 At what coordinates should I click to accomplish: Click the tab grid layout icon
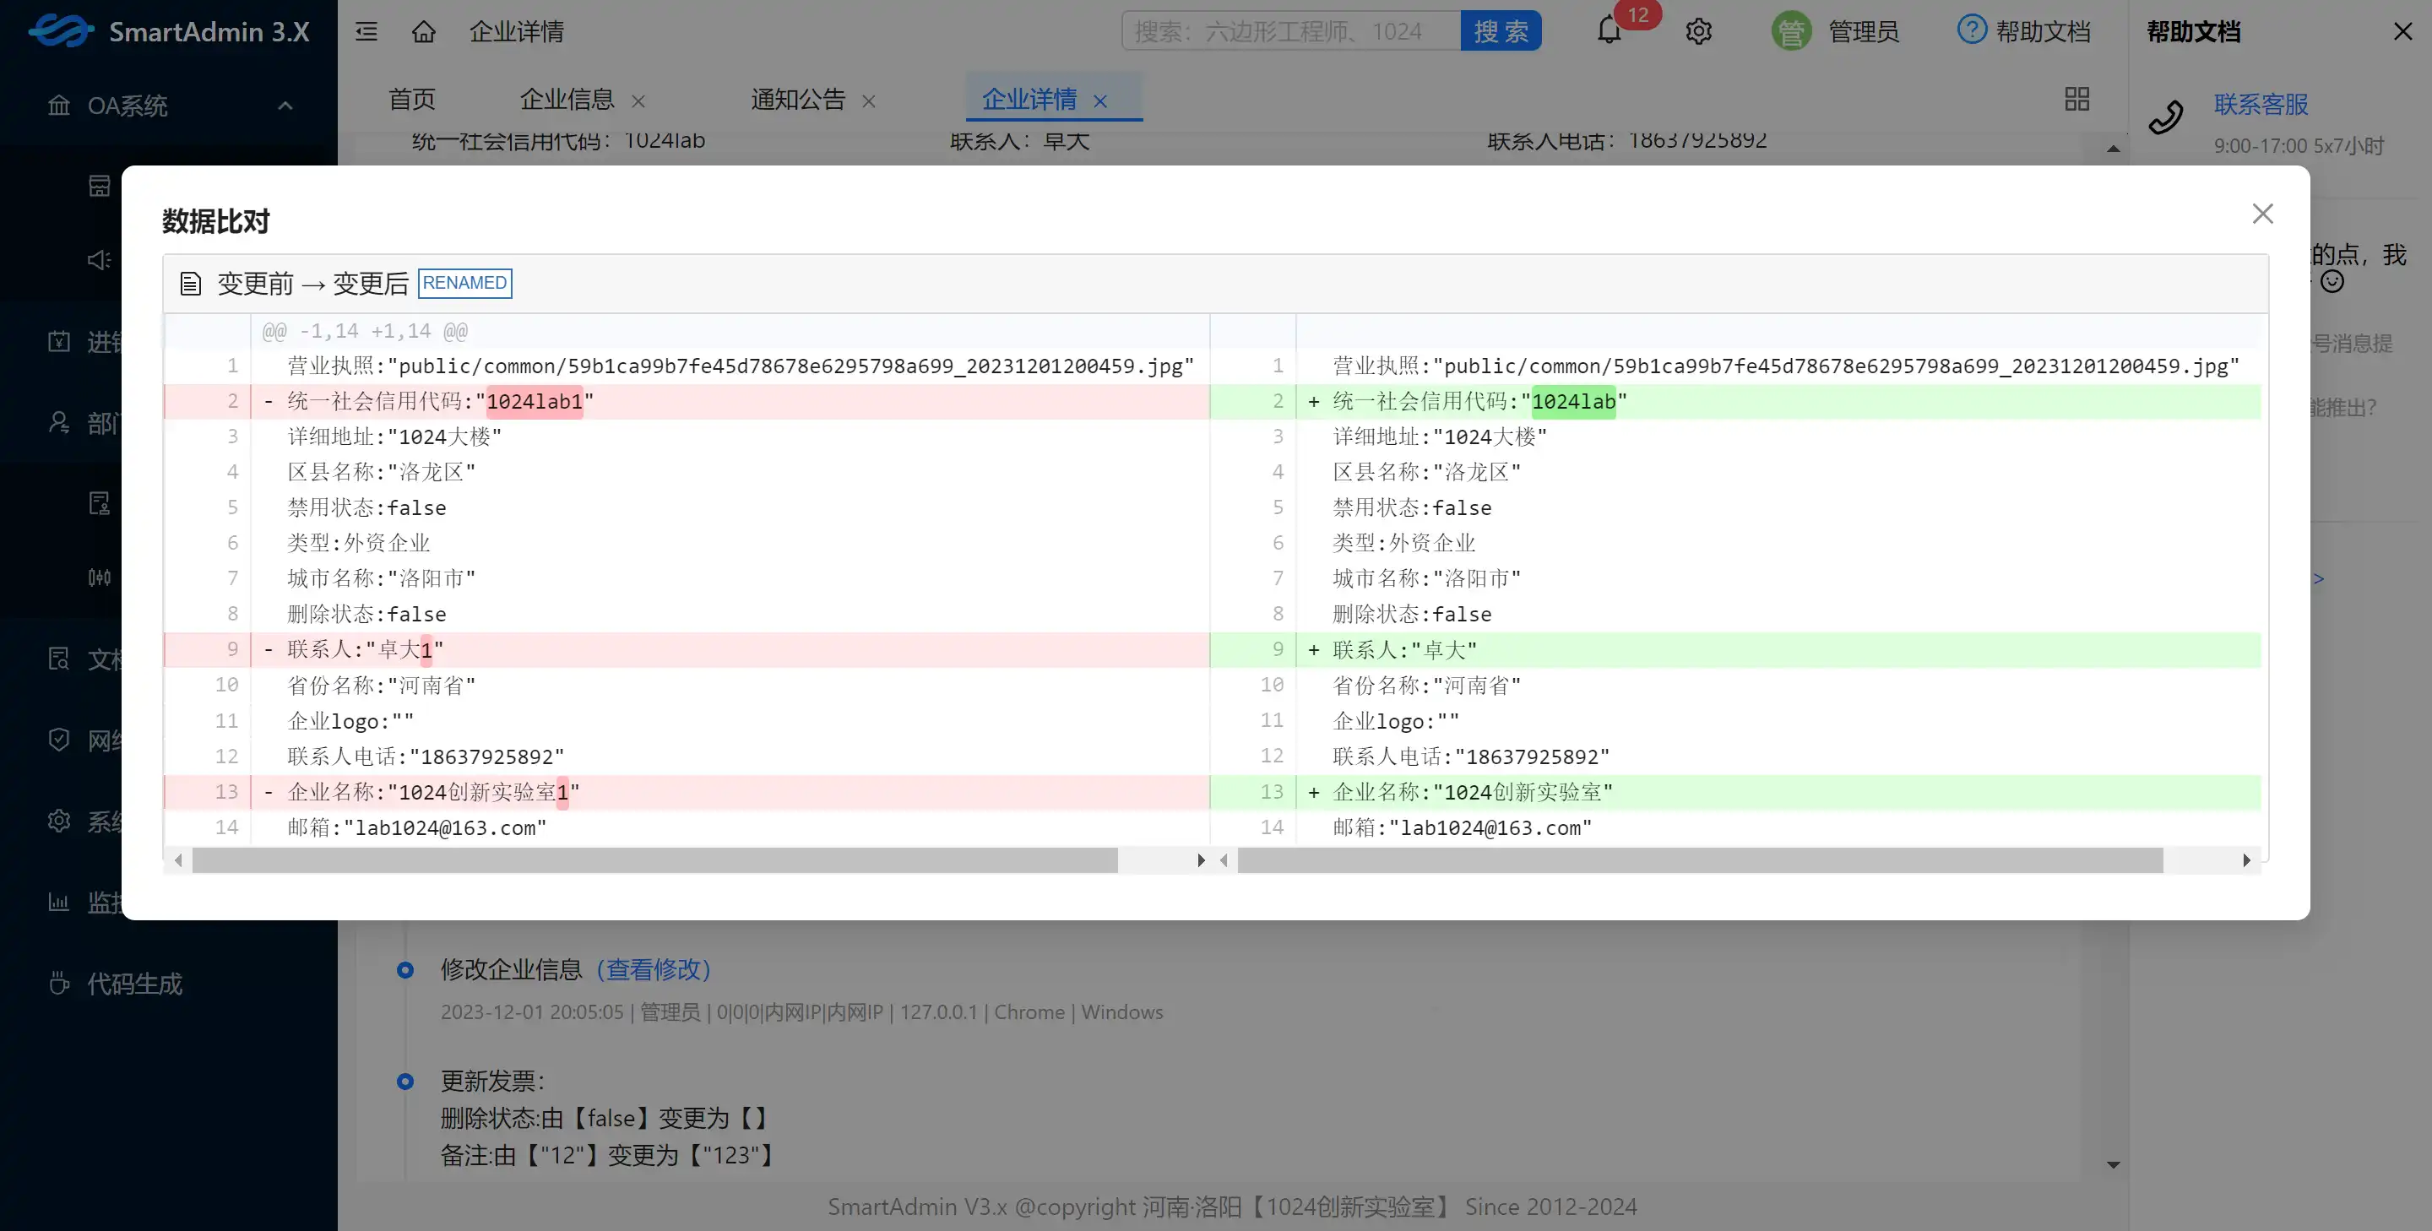(x=2076, y=99)
